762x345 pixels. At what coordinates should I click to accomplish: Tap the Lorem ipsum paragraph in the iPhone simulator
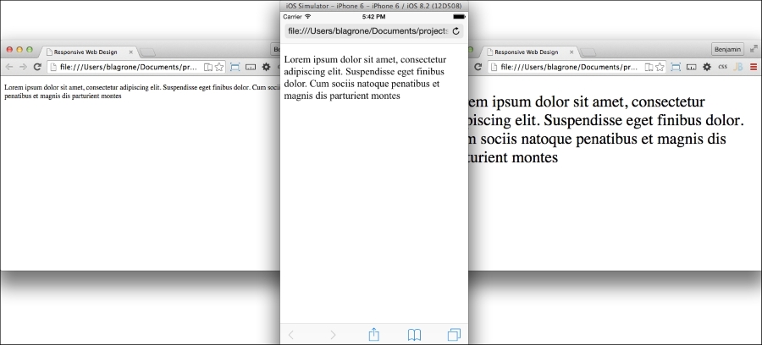(x=366, y=78)
